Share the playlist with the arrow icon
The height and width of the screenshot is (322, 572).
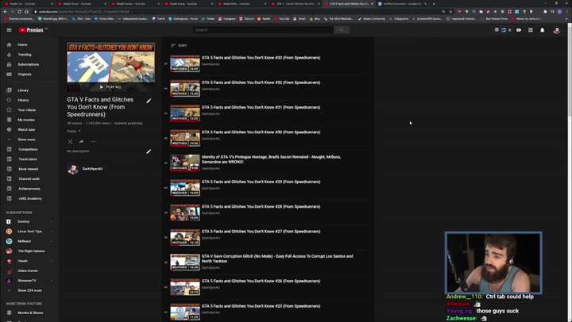81,142
